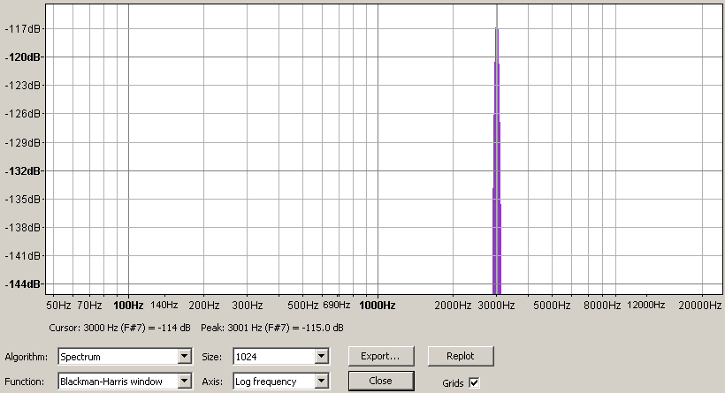The image size is (725, 393).
Task: Click the Function: label
Action: point(25,382)
